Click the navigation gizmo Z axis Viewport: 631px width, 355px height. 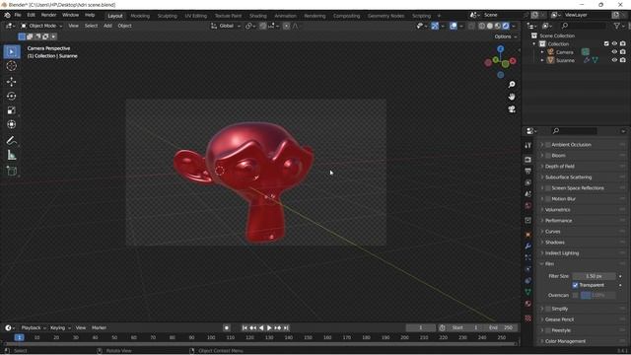point(500,48)
